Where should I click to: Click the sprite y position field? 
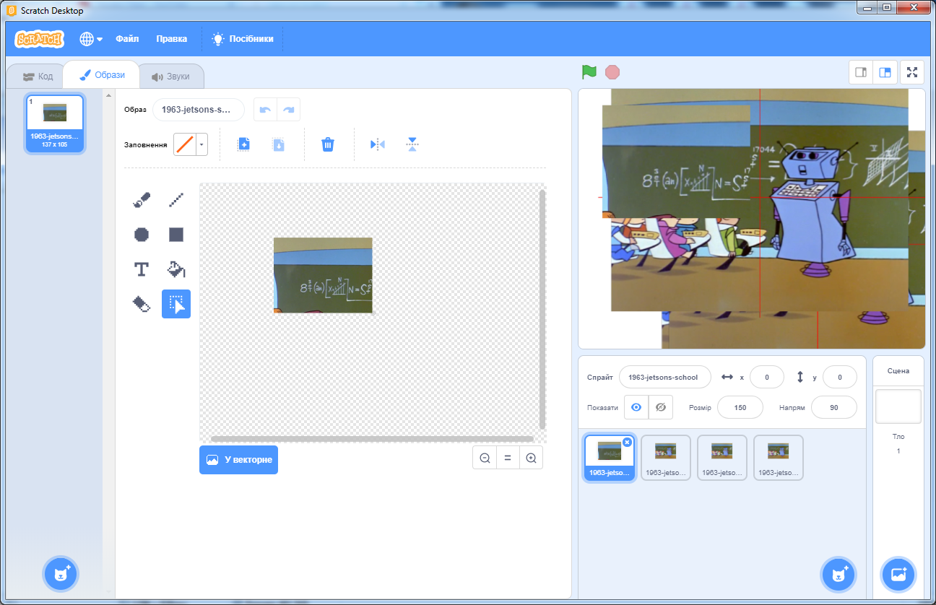[x=840, y=377]
